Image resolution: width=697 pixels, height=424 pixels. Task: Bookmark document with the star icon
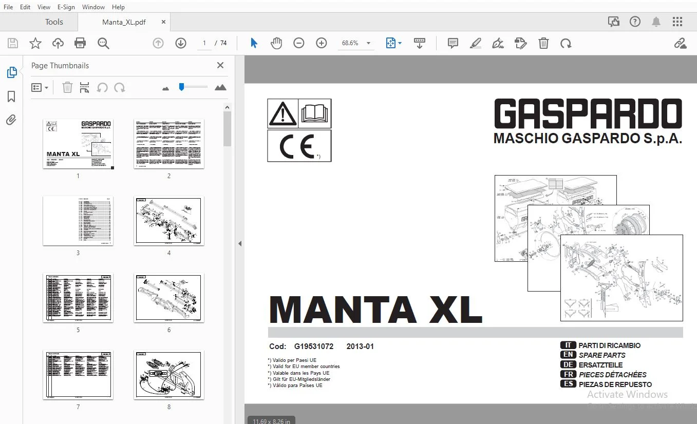pos(35,44)
